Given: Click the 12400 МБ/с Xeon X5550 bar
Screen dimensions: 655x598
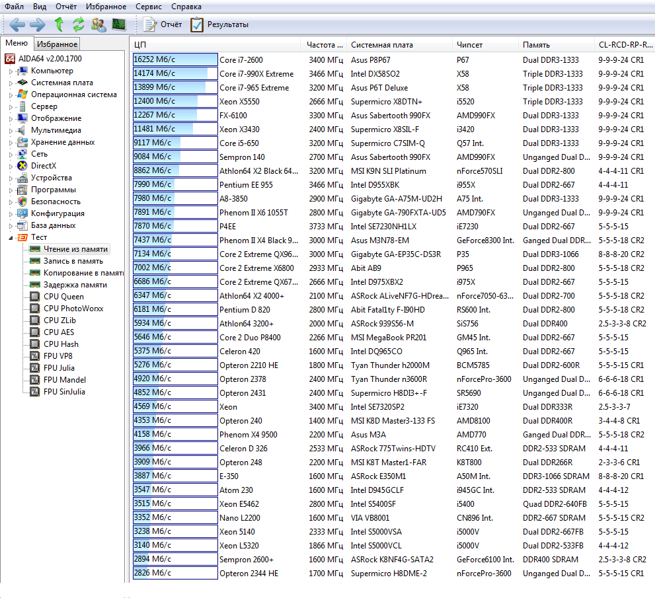Looking at the screenshot, I should tap(175, 101).
